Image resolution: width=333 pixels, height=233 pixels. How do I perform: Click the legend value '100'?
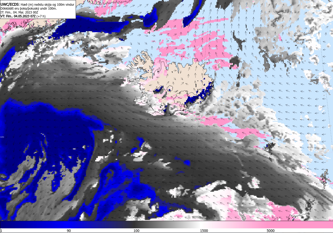[x=136, y=231]
